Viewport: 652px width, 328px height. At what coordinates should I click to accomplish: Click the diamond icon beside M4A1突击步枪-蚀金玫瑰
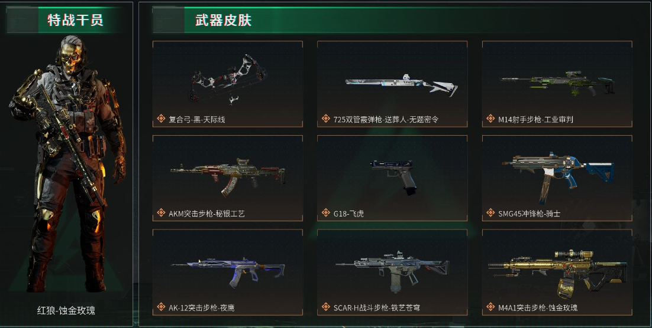click(x=490, y=307)
